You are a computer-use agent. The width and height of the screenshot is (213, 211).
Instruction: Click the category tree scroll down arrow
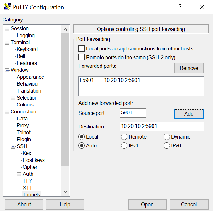pyautogui.click(x=65, y=192)
